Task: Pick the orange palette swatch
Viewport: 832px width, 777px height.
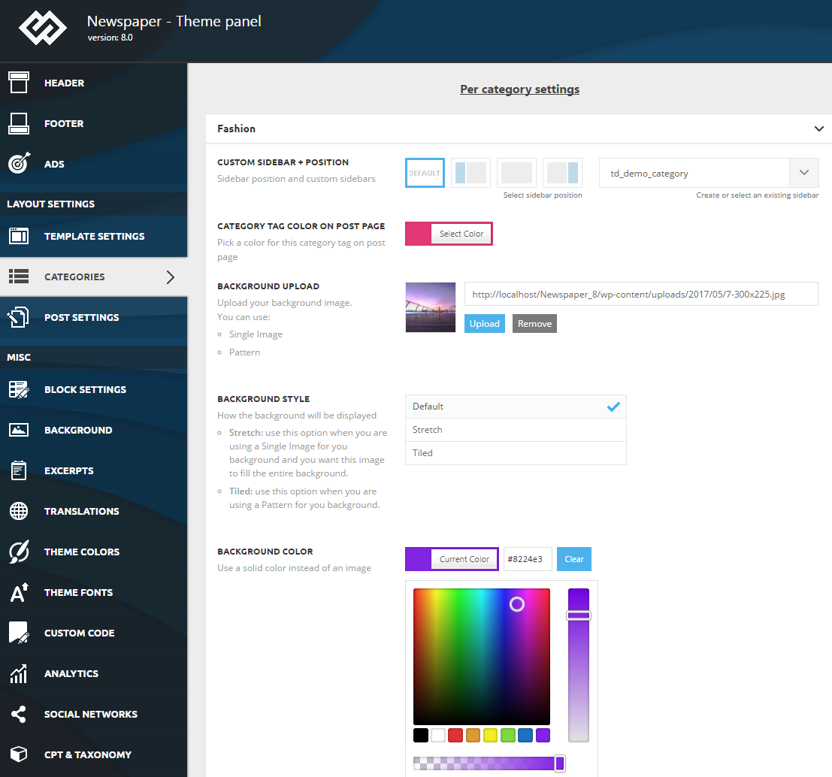Action: [473, 735]
